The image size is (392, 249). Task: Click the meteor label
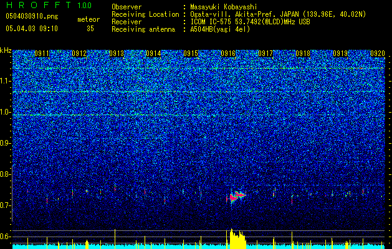click(88, 19)
